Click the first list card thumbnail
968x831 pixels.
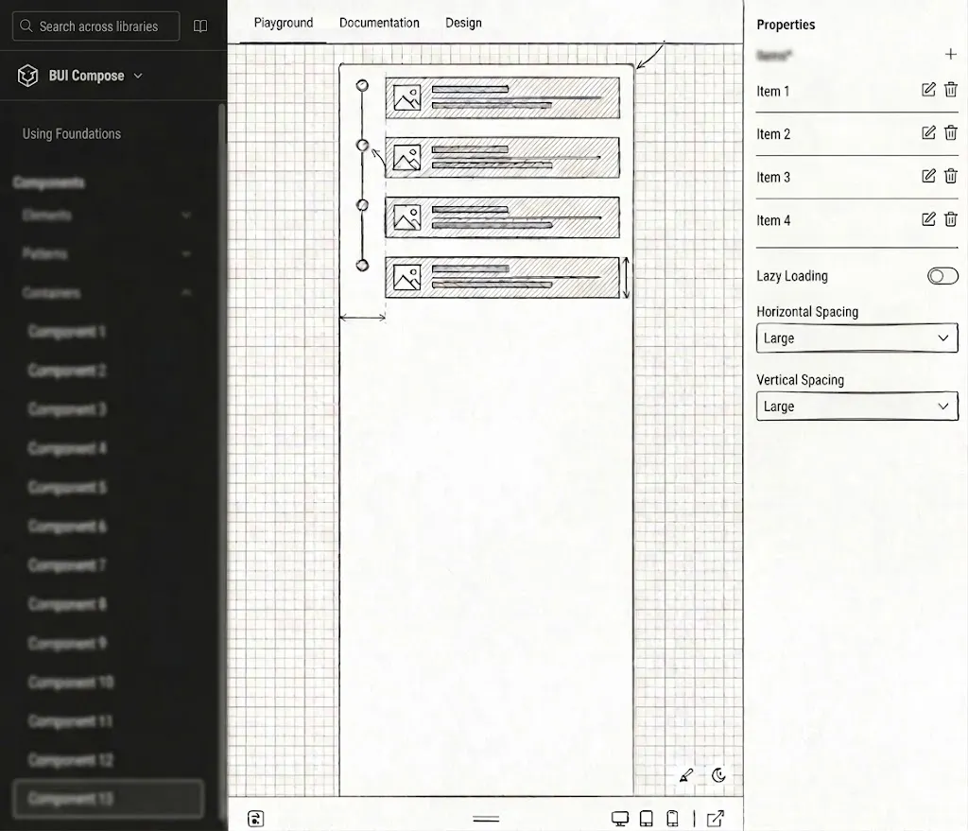[x=406, y=97]
